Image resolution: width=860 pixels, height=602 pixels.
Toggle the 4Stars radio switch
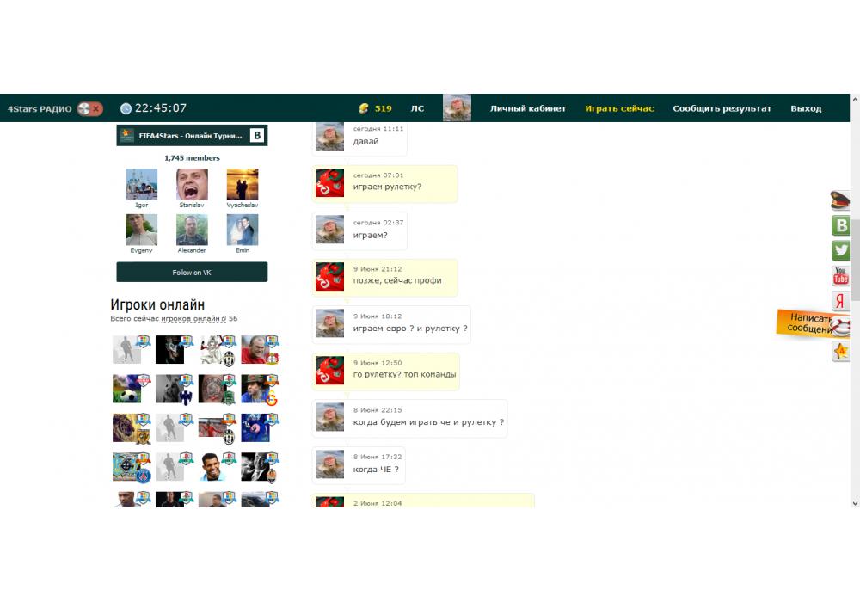pyautogui.click(x=89, y=109)
